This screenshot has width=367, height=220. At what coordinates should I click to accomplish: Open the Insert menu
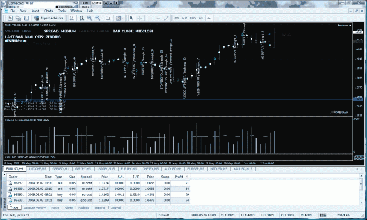[35, 11]
